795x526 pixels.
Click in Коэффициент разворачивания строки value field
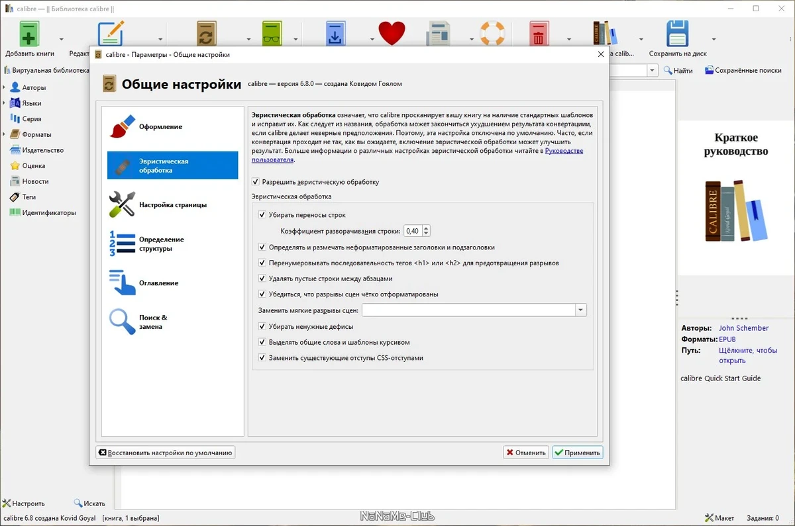pos(413,231)
